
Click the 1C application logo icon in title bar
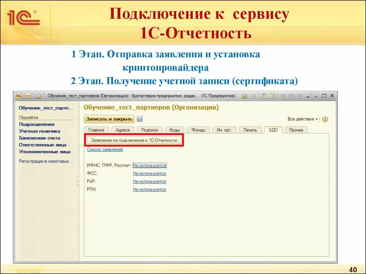click(x=19, y=96)
